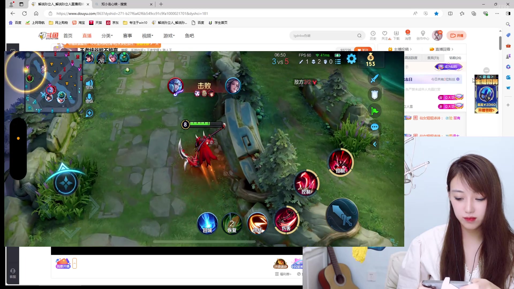514x289 pixels.
Task: Switch to the 贵宾(73) tab
Action: click(433, 58)
